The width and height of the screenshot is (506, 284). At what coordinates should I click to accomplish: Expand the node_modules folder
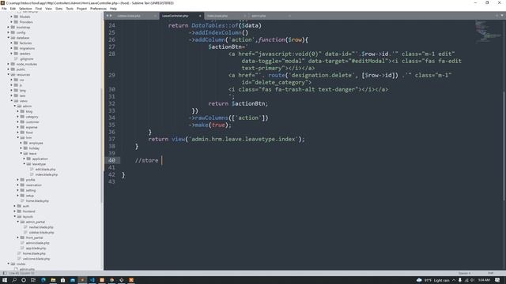pyautogui.click(x=9, y=64)
